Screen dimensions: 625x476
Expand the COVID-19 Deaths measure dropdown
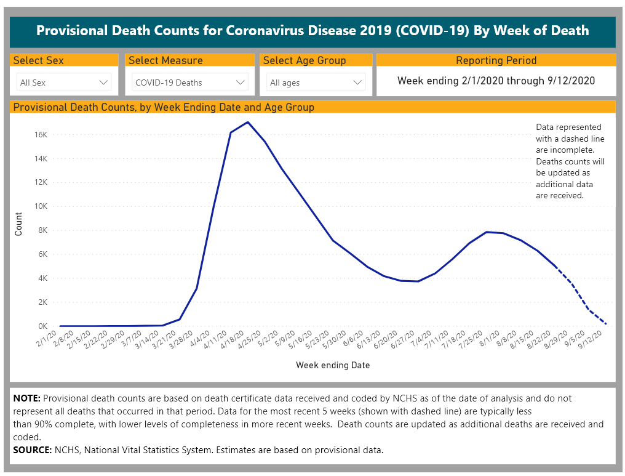190,83
